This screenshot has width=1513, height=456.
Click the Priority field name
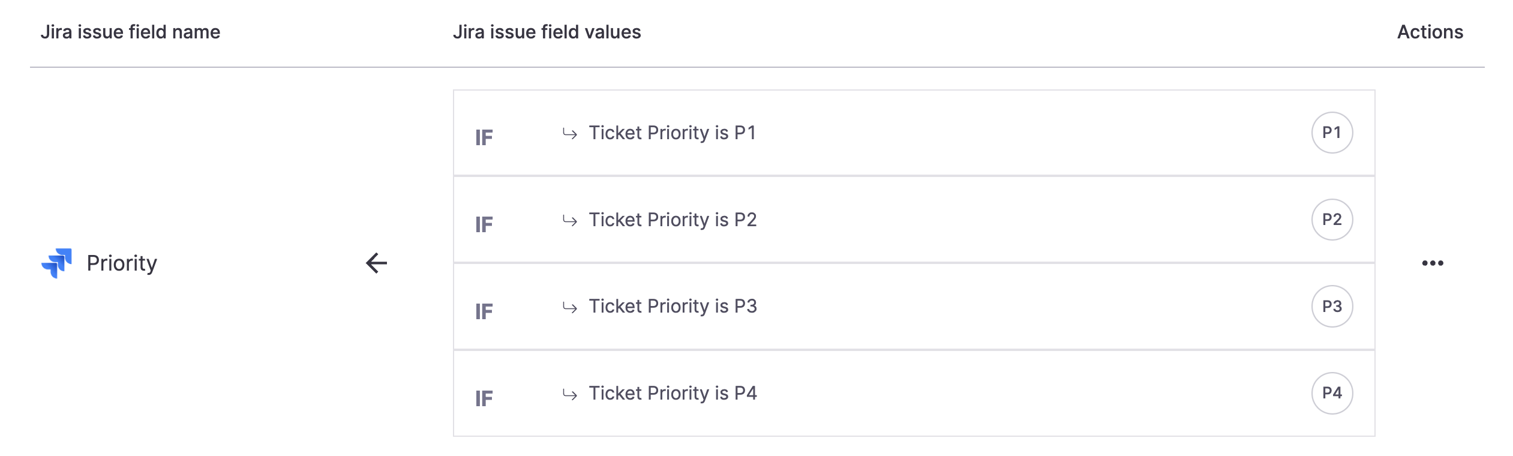point(122,263)
